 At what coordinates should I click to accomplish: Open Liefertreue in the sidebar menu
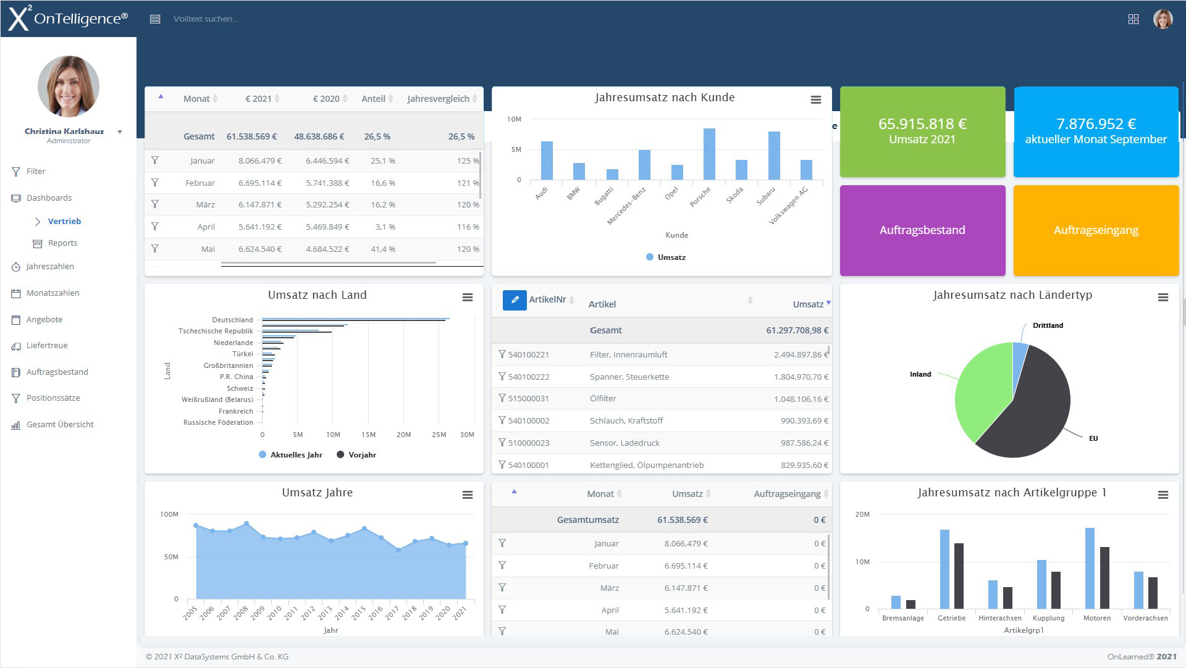(47, 346)
